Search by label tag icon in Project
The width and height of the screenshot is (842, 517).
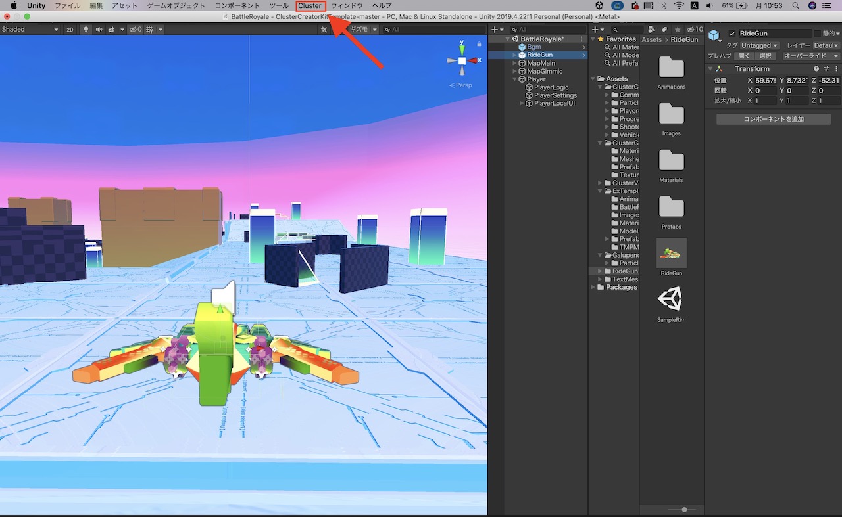click(x=664, y=30)
